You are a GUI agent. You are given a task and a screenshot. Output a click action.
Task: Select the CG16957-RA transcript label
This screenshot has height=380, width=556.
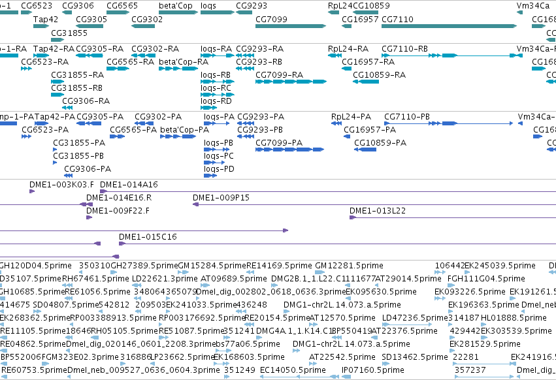(368, 61)
